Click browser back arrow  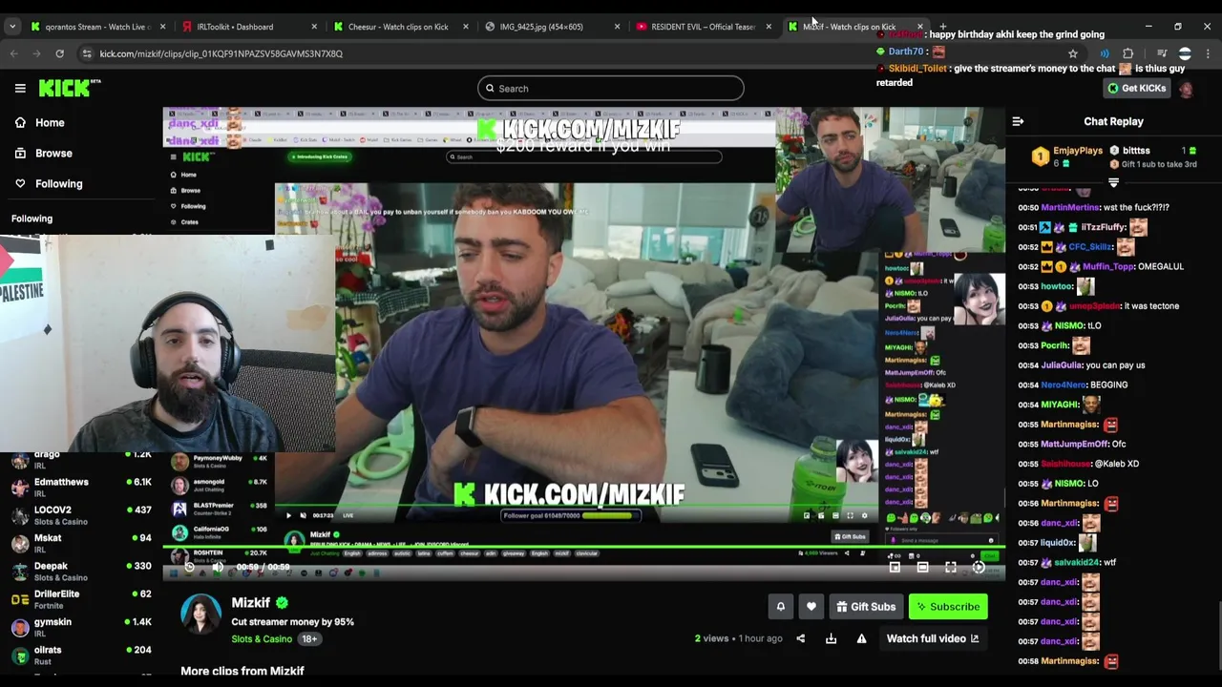click(x=14, y=53)
